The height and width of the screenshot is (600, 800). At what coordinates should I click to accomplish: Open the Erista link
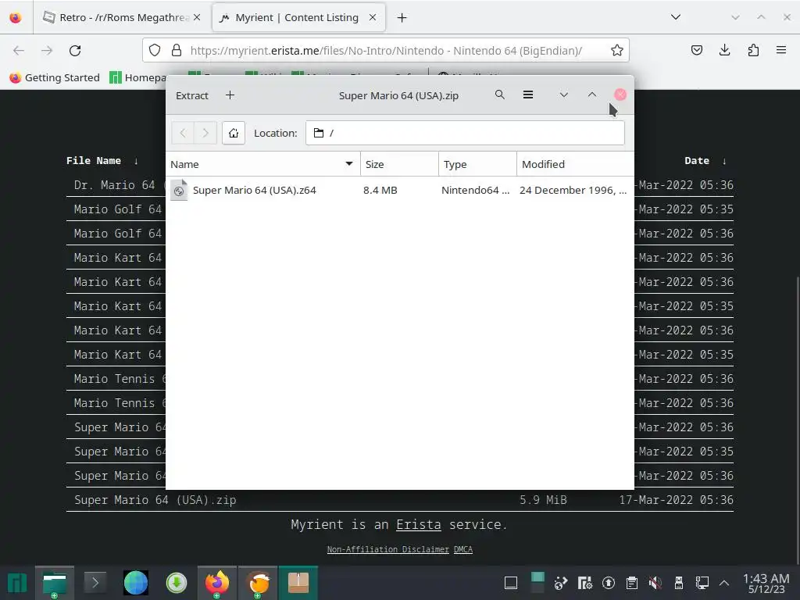point(419,524)
